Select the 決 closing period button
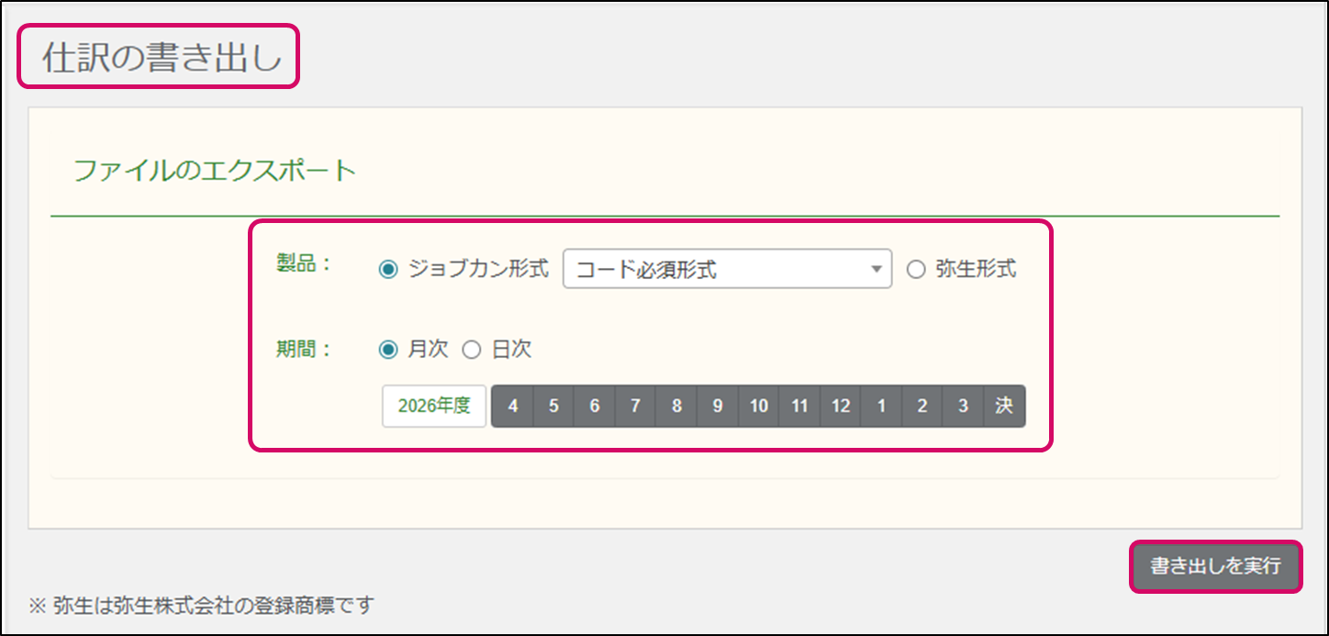1329x636 pixels. 1004,407
